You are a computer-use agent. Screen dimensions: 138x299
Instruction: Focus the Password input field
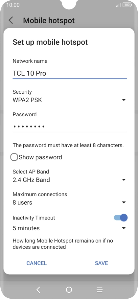click(x=70, y=126)
